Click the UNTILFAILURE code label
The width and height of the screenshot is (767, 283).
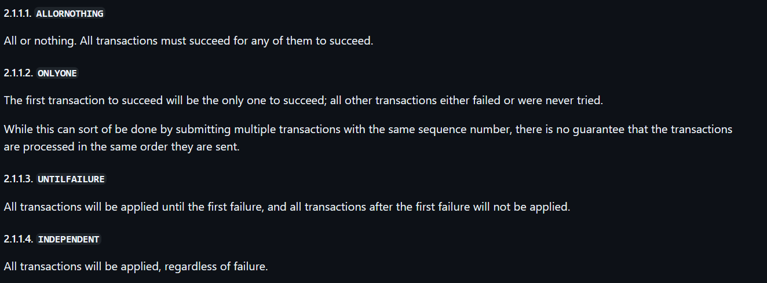point(71,179)
